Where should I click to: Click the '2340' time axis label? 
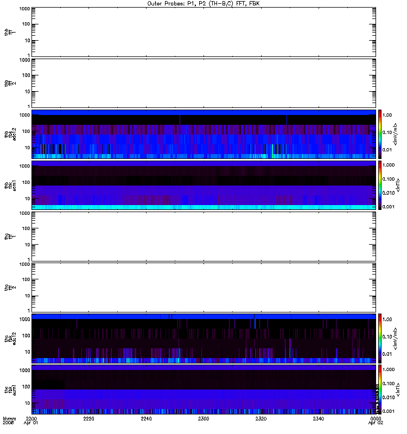tap(319, 418)
